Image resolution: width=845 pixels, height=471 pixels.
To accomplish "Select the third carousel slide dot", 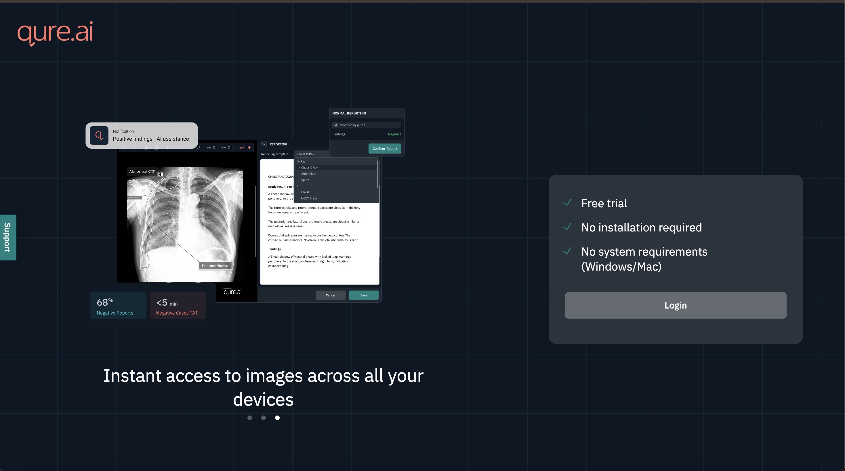I will (x=277, y=418).
